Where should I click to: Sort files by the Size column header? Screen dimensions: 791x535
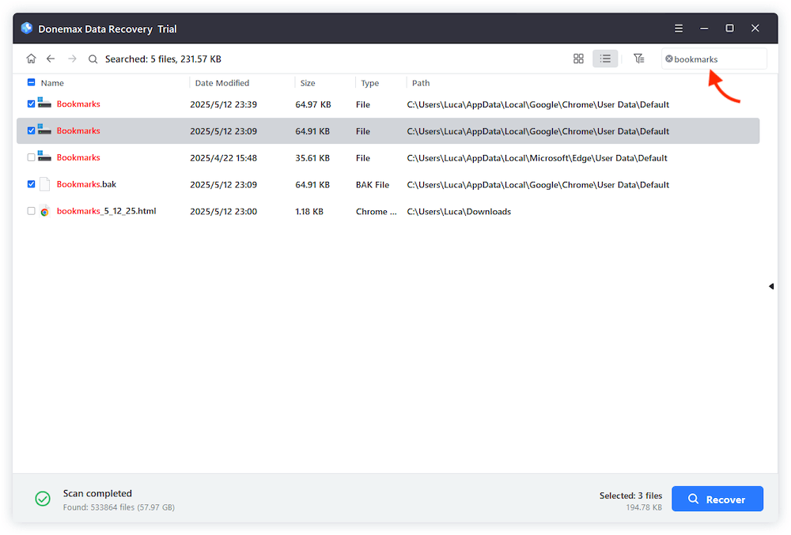(x=307, y=82)
